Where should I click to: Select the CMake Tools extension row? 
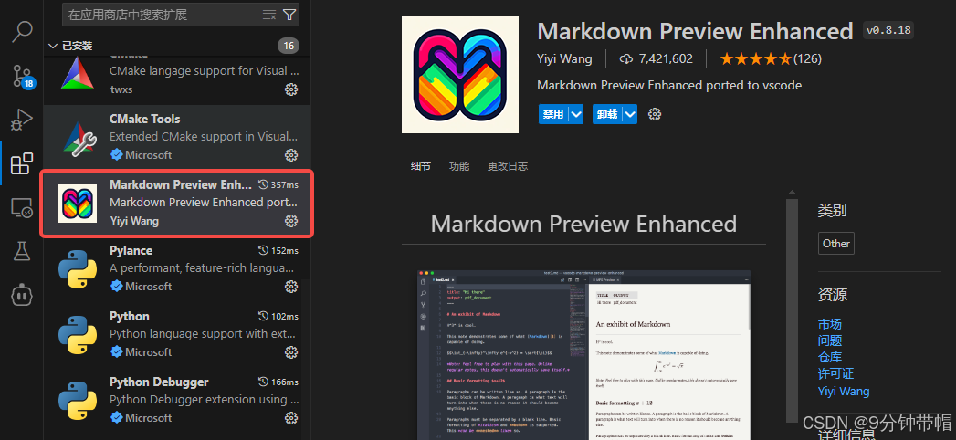177,137
